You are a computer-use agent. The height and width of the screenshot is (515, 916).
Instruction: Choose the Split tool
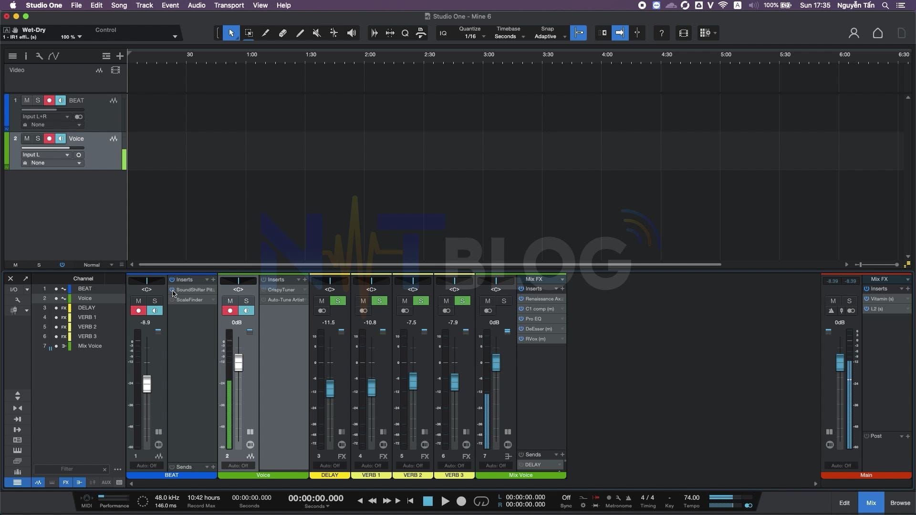tap(266, 33)
